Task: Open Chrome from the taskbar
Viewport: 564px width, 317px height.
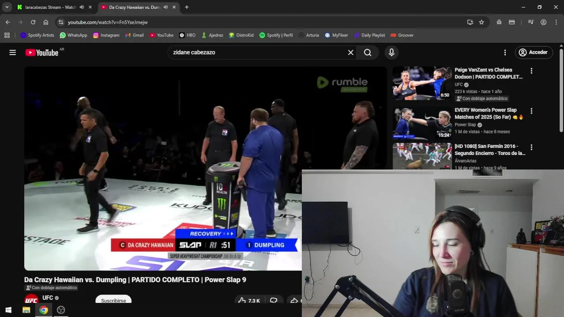Action: point(44,310)
